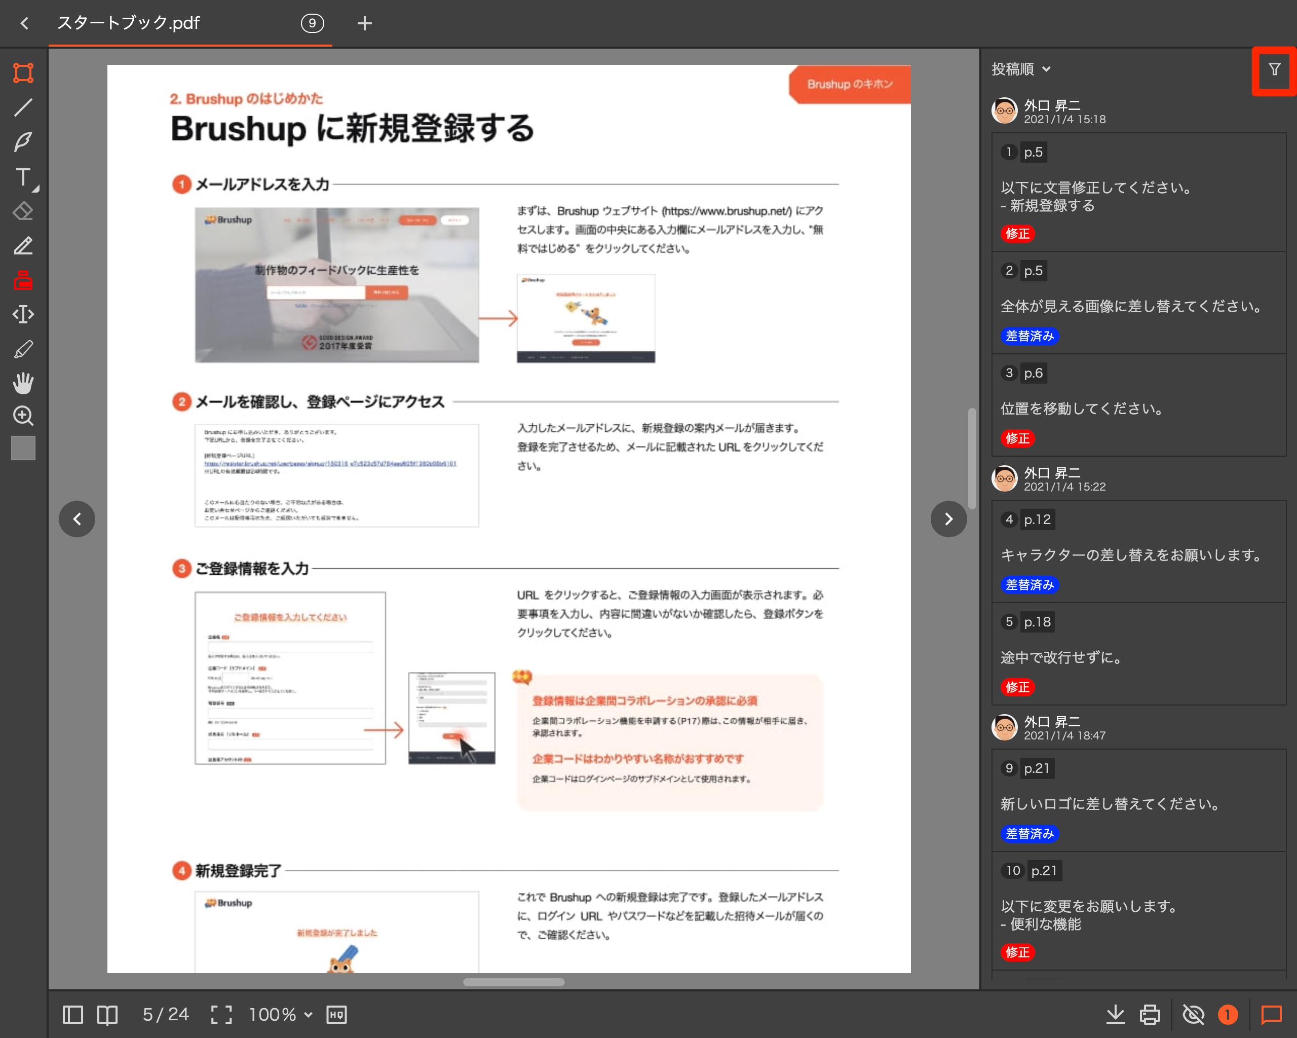This screenshot has width=1297, height=1038.
Task: Select the zoom magnifier tool
Action: pos(23,416)
